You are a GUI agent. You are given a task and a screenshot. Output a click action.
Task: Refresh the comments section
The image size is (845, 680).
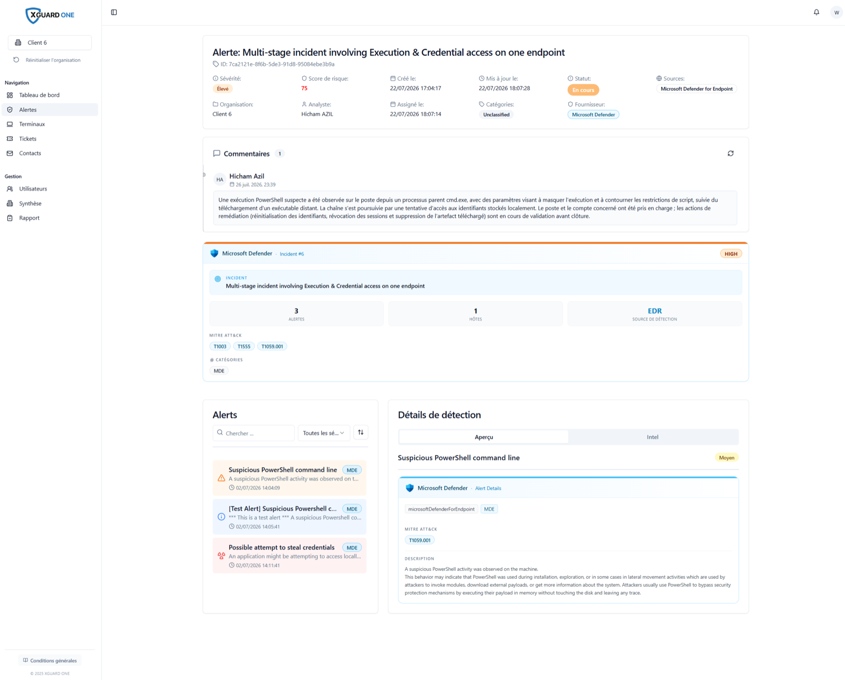pos(730,154)
